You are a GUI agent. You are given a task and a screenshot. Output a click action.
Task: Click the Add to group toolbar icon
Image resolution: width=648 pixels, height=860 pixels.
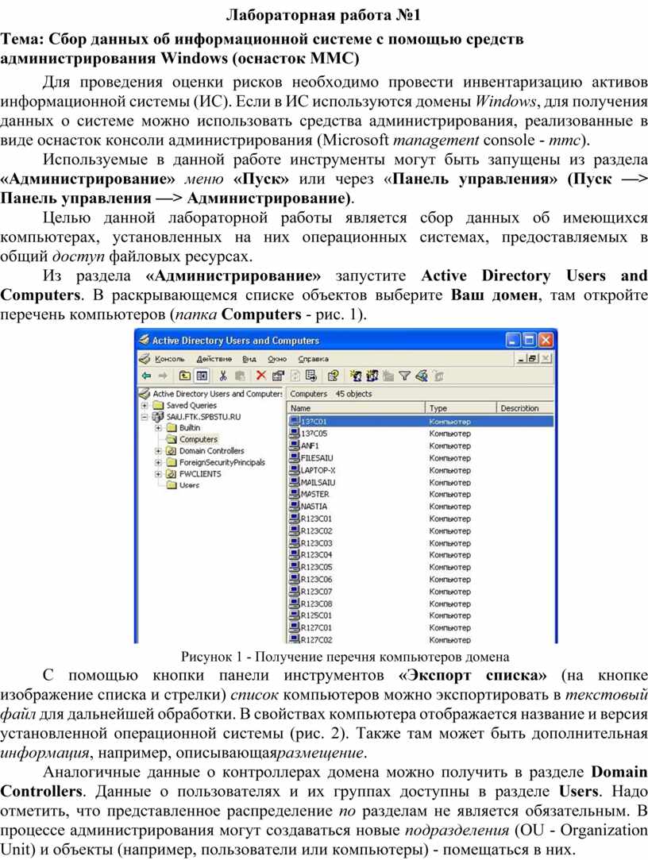click(438, 376)
